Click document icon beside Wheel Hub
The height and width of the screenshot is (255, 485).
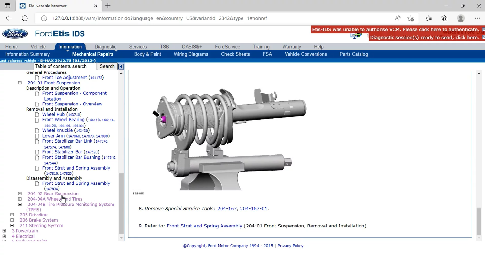pyautogui.click(x=37, y=115)
